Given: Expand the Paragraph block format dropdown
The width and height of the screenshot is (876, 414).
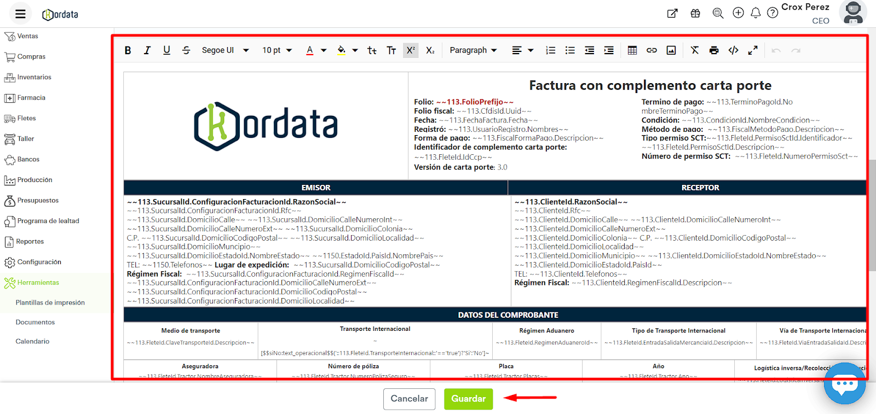Looking at the screenshot, I should point(473,50).
